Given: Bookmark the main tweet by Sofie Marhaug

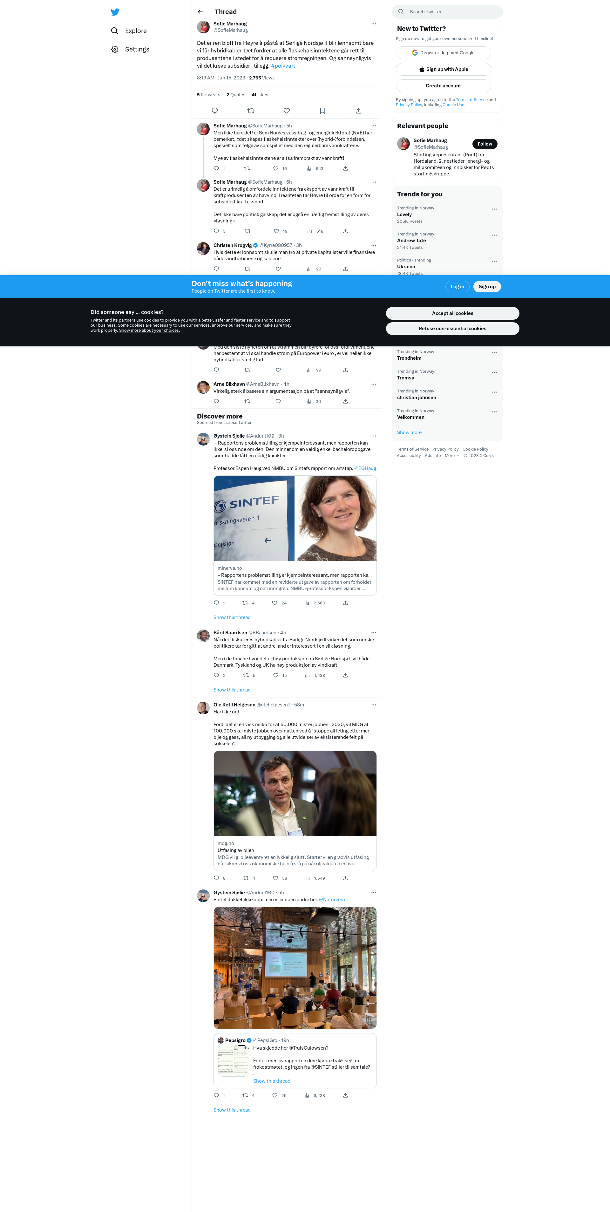Looking at the screenshot, I should 323,111.
